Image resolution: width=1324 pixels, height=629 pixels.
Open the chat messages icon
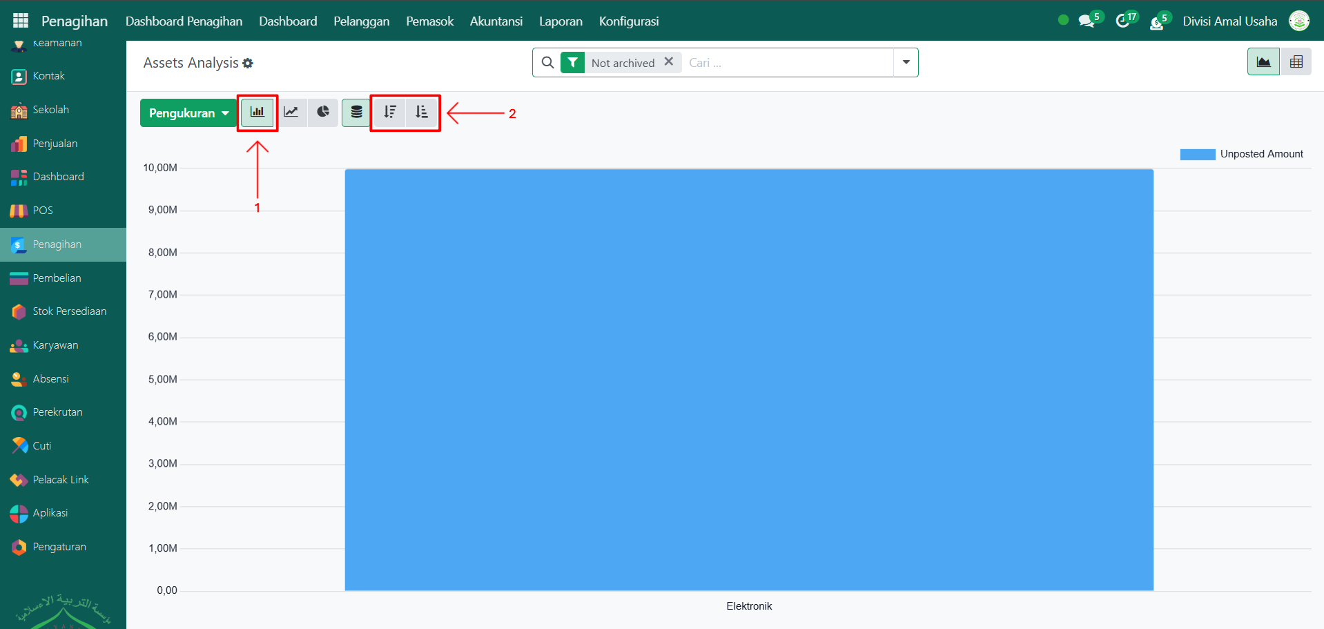tap(1087, 21)
